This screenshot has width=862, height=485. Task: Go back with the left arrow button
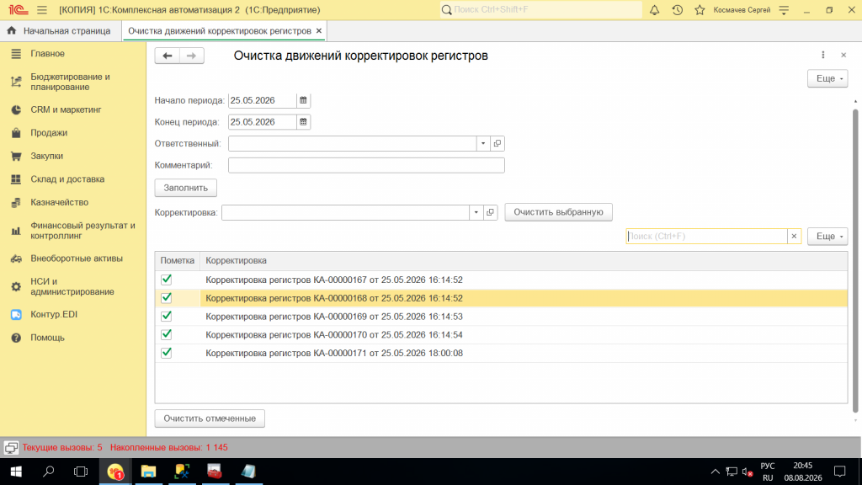168,56
